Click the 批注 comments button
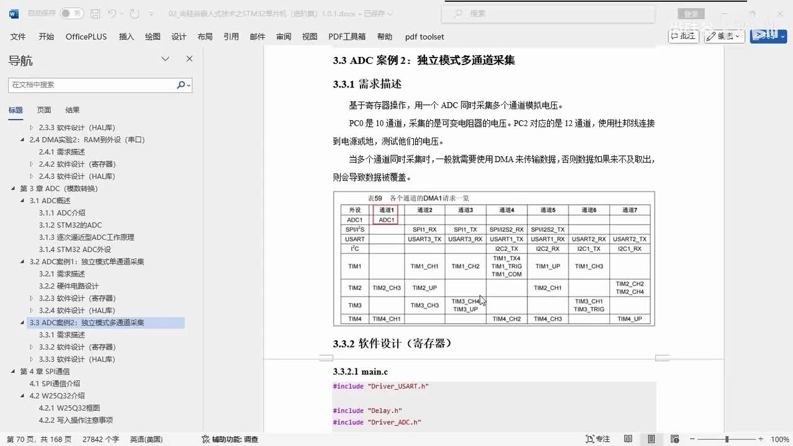The image size is (793, 446). (683, 36)
